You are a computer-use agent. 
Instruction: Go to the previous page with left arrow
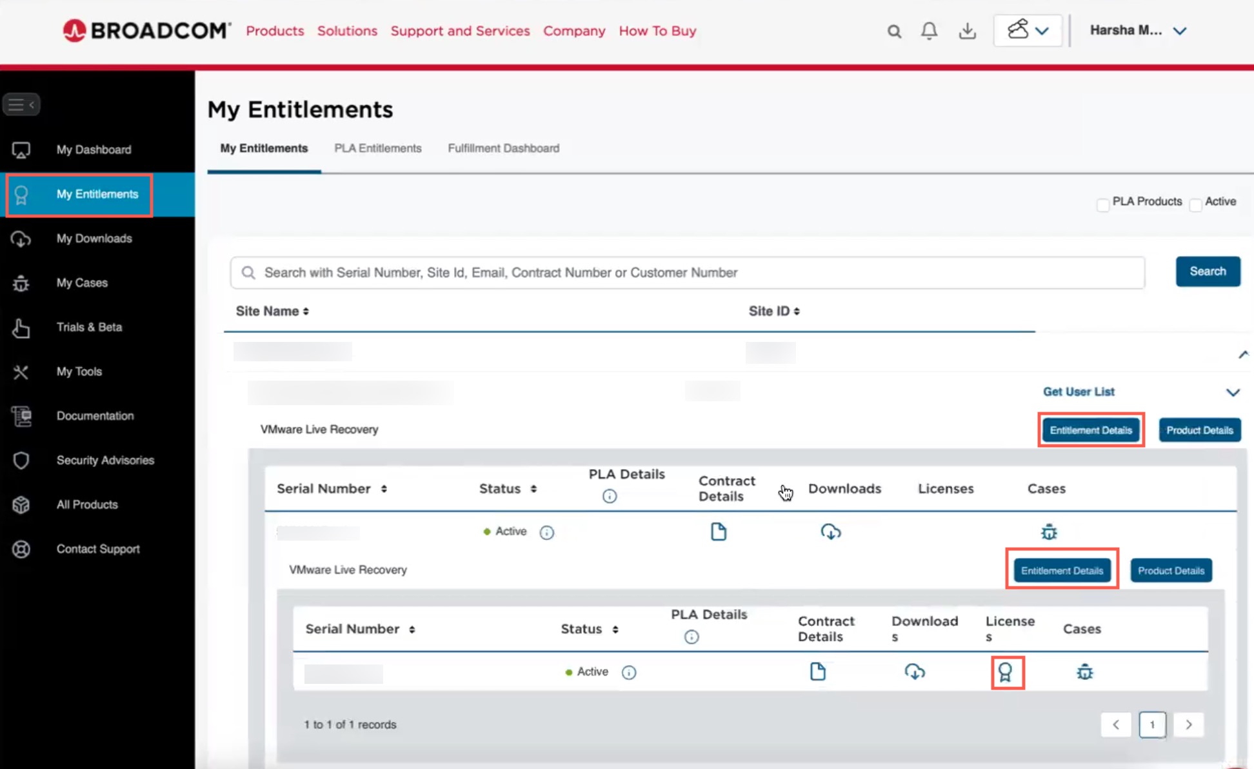(1116, 724)
